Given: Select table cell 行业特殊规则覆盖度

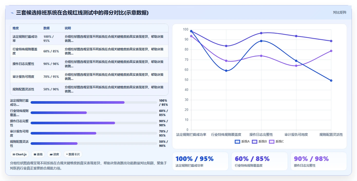Looking at the screenshot, I should point(25,51).
